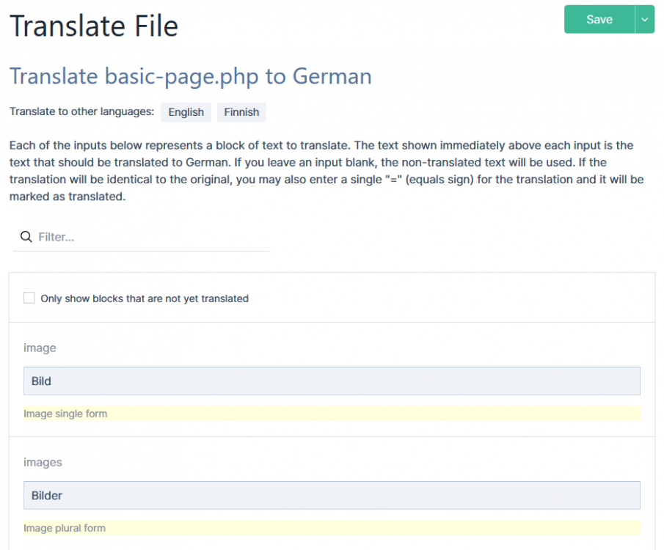The height and width of the screenshot is (550, 664).
Task: Open the Finnish translation version
Action: [241, 111]
